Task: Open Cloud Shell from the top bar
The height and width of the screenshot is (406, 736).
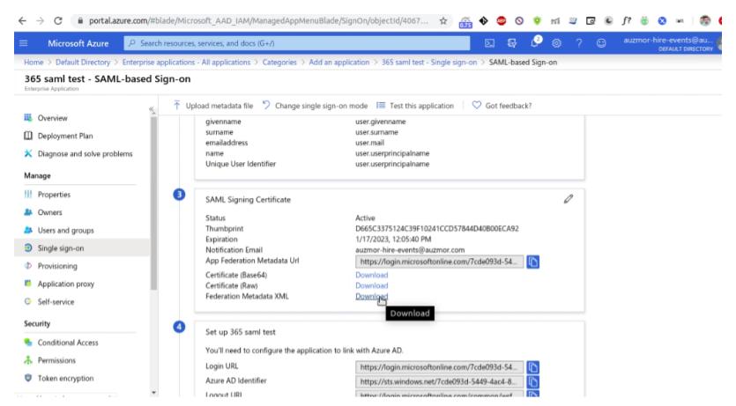Action: tap(489, 43)
